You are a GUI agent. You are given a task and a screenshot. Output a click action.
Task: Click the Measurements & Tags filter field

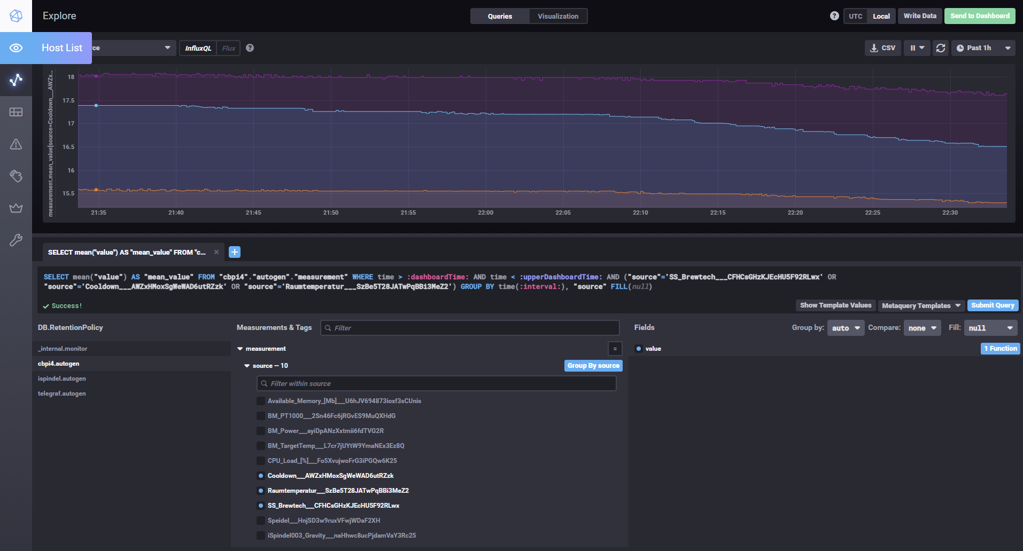pyautogui.click(x=470, y=328)
